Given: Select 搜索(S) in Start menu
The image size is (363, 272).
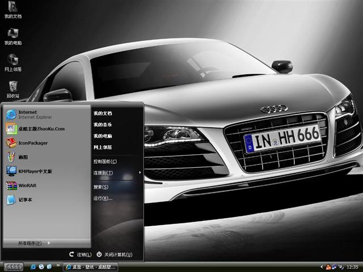Looking at the screenshot, I should coord(101,187).
